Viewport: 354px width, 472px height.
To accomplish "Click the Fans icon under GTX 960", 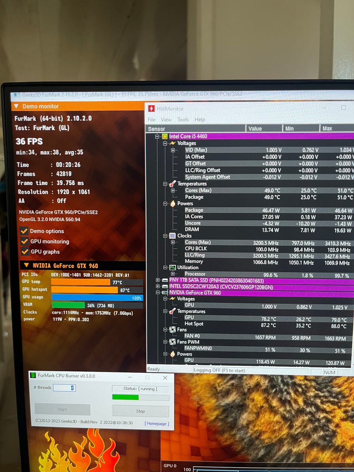I will click(x=172, y=330).
